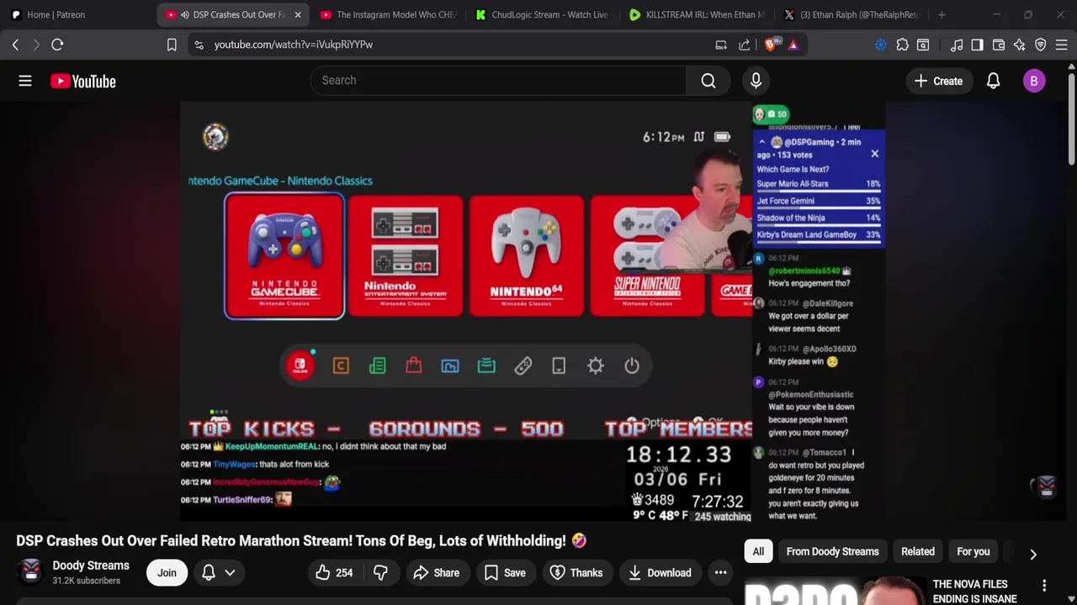Close the DSP Crashes Out tab
This screenshot has height=605, width=1077.
(x=297, y=14)
